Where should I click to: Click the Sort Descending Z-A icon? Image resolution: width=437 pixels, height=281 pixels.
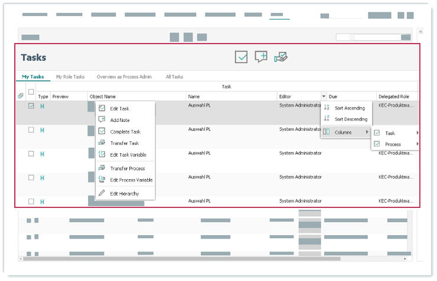pyautogui.click(x=327, y=118)
